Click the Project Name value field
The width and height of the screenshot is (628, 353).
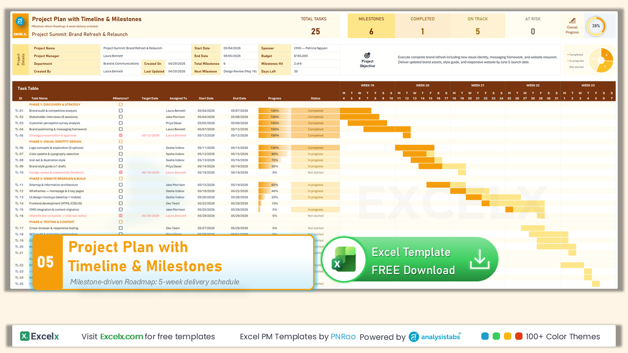pyautogui.click(x=146, y=49)
